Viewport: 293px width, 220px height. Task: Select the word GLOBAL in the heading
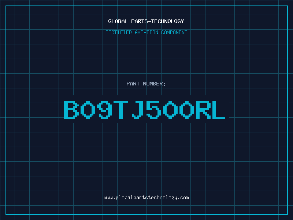118,21
